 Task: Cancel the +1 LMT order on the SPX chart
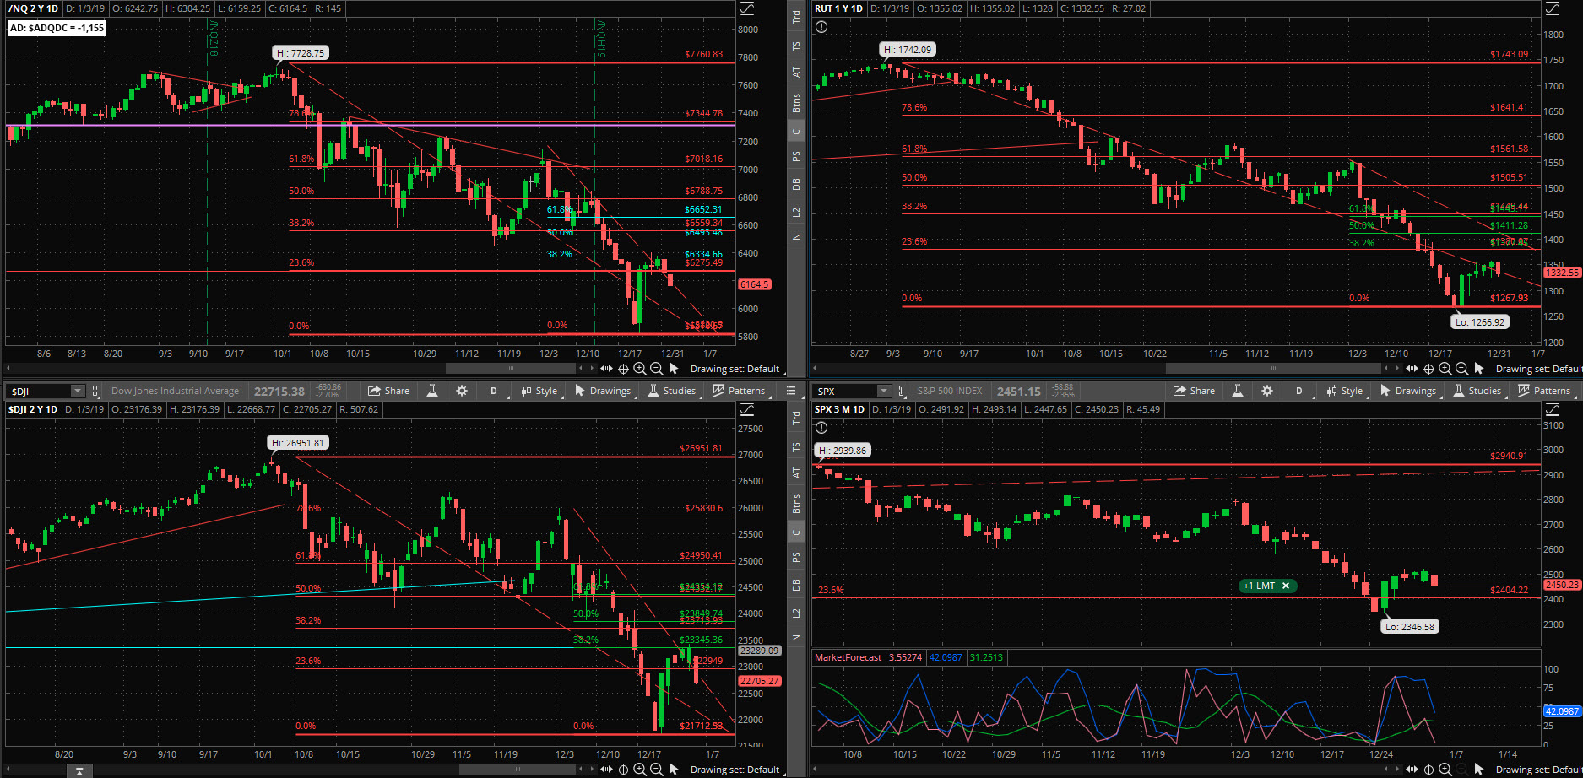pyautogui.click(x=1286, y=586)
